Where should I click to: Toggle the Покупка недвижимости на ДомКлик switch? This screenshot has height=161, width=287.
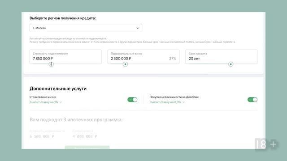(252, 99)
